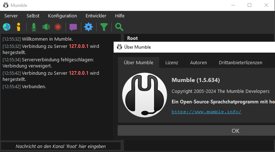The width and height of the screenshot is (275, 152).
Task: Open search with the green magnifier icon
Action: point(119,27)
